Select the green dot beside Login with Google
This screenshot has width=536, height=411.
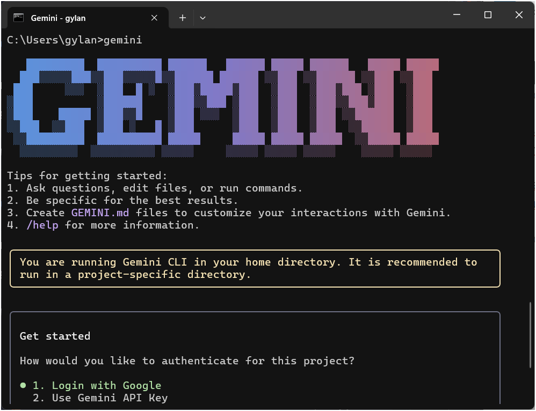23,385
